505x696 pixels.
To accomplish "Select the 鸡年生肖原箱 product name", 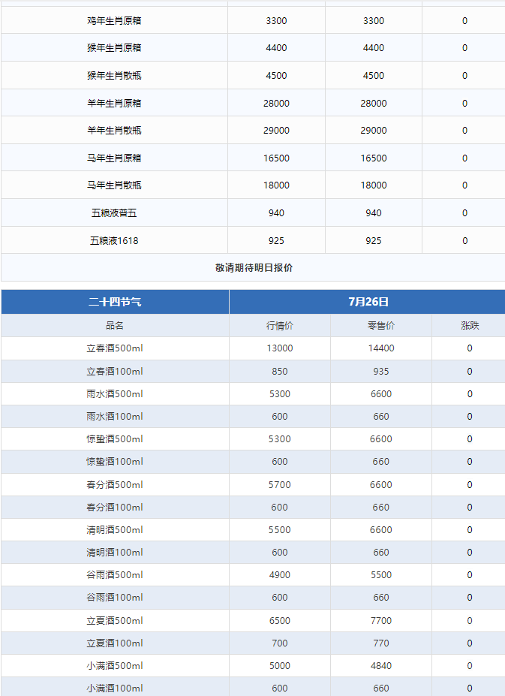I will (114, 20).
